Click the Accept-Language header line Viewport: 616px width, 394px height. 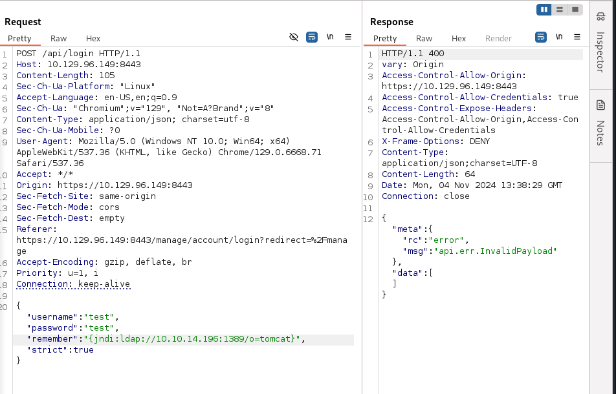click(x=96, y=98)
